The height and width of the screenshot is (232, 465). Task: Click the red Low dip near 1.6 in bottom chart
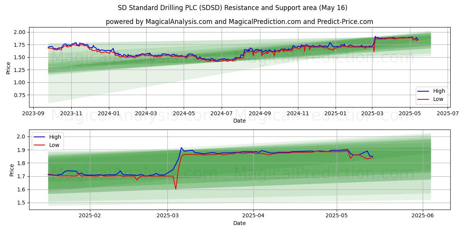[x=176, y=189]
